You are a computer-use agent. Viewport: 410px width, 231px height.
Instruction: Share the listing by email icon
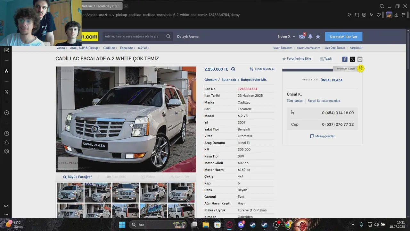coord(360,59)
